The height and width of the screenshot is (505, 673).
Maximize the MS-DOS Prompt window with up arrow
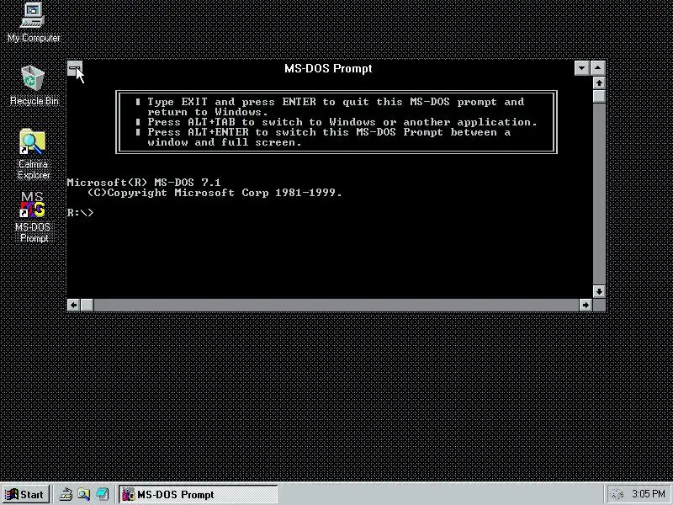point(598,68)
